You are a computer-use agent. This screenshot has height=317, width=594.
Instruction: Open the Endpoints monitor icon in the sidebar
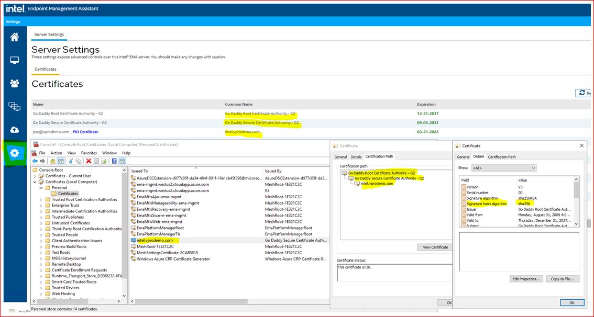tap(14, 60)
